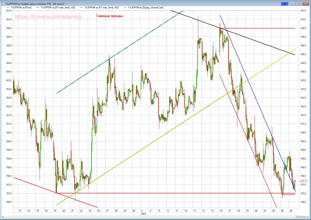This screenshot has width=311, height=220.
Task: Click the right arrow of horizontal scrollbar
Action: point(309,218)
